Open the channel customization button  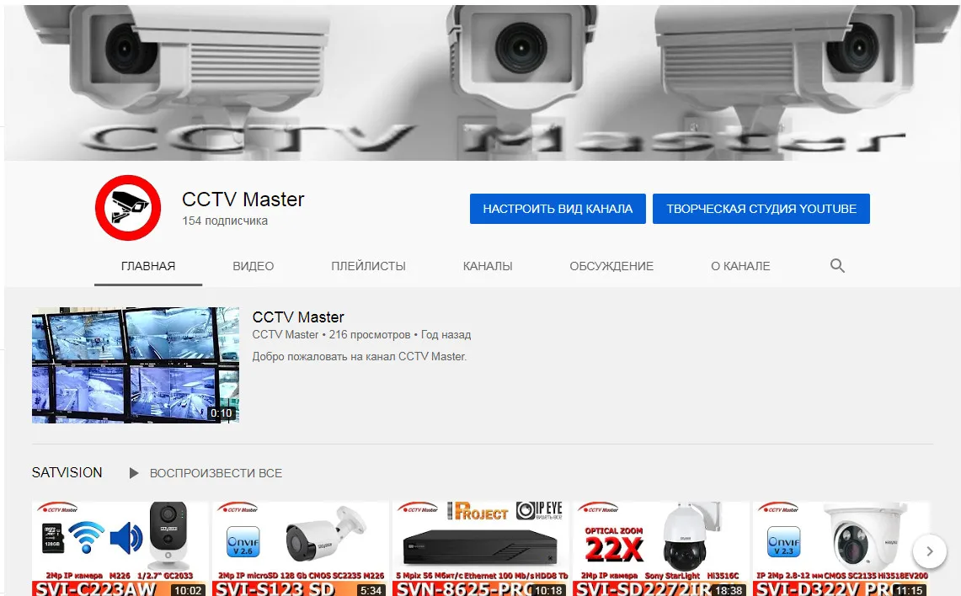558,209
